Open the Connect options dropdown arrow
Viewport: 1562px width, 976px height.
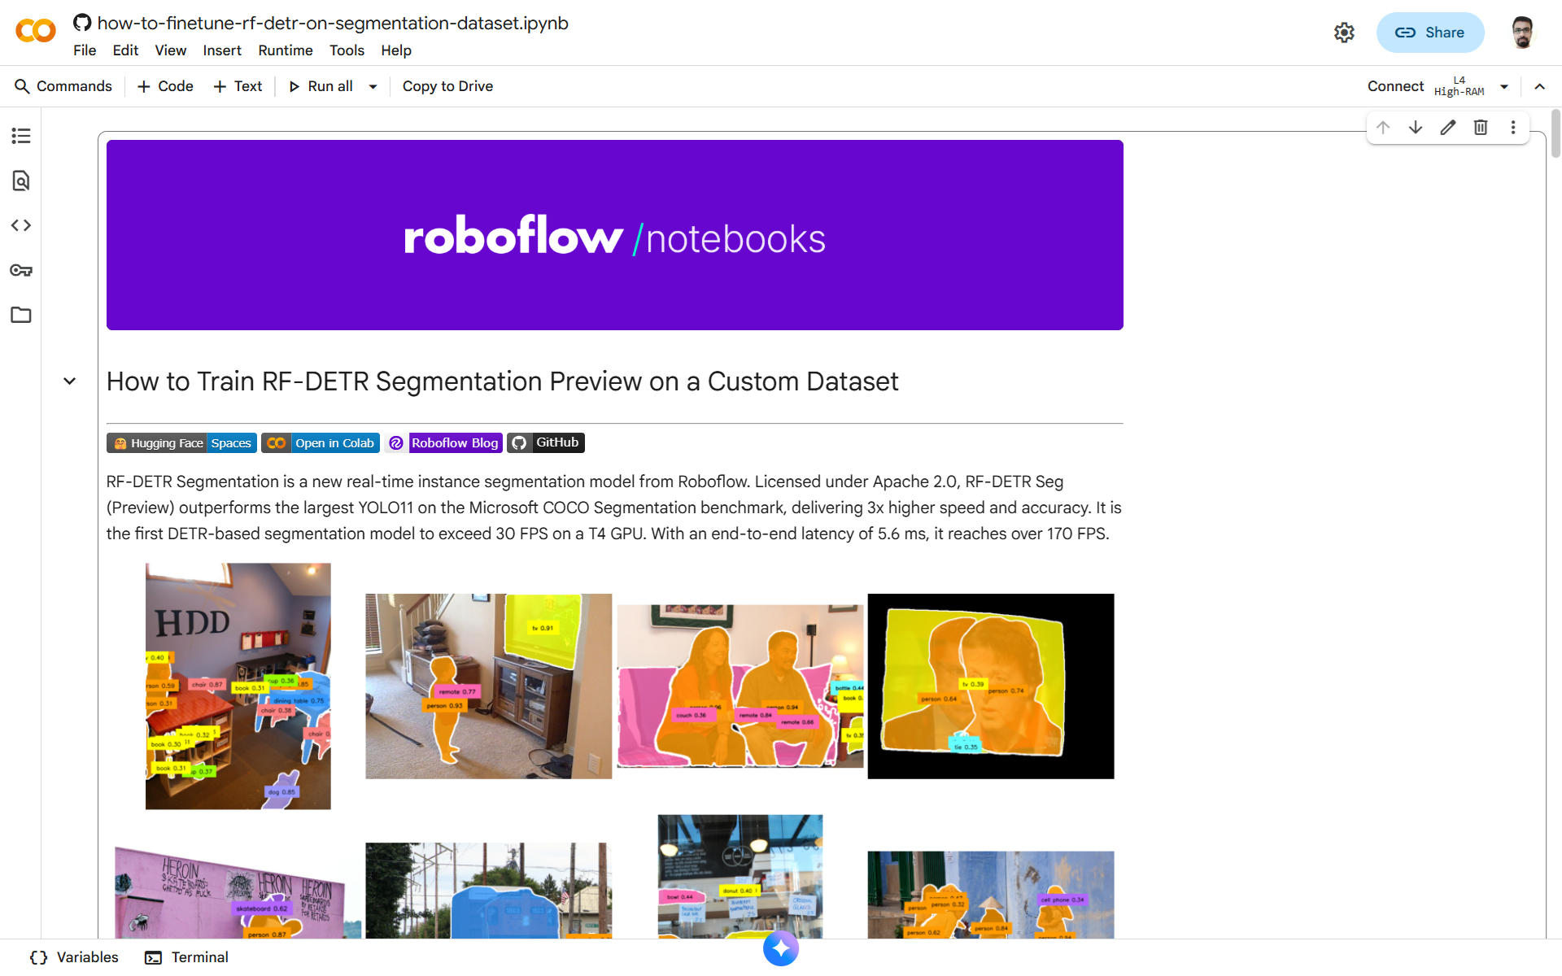click(x=1504, y=87)
